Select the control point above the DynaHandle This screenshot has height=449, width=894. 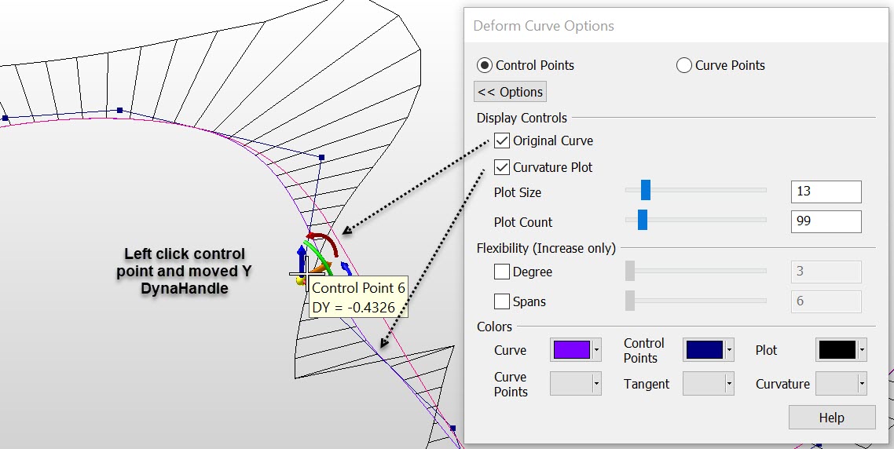click(x=321, y=157)
